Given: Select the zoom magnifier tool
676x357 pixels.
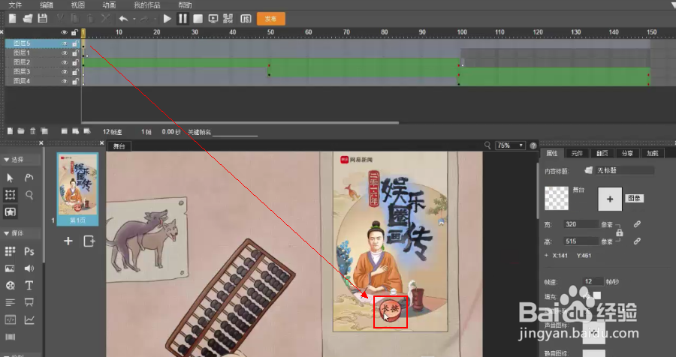Looking at the screenshot, I should (29, 195).
